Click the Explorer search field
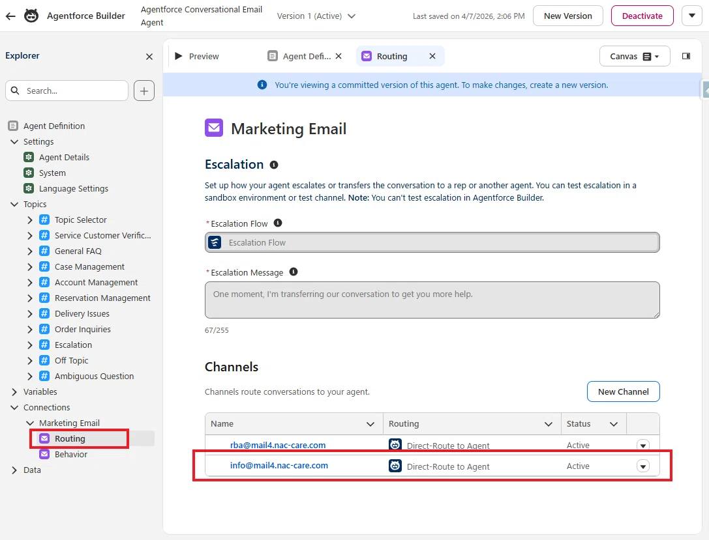 [67, 91]
